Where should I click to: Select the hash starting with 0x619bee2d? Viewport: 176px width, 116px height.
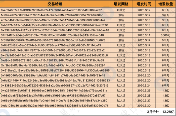tap(55, 70)
